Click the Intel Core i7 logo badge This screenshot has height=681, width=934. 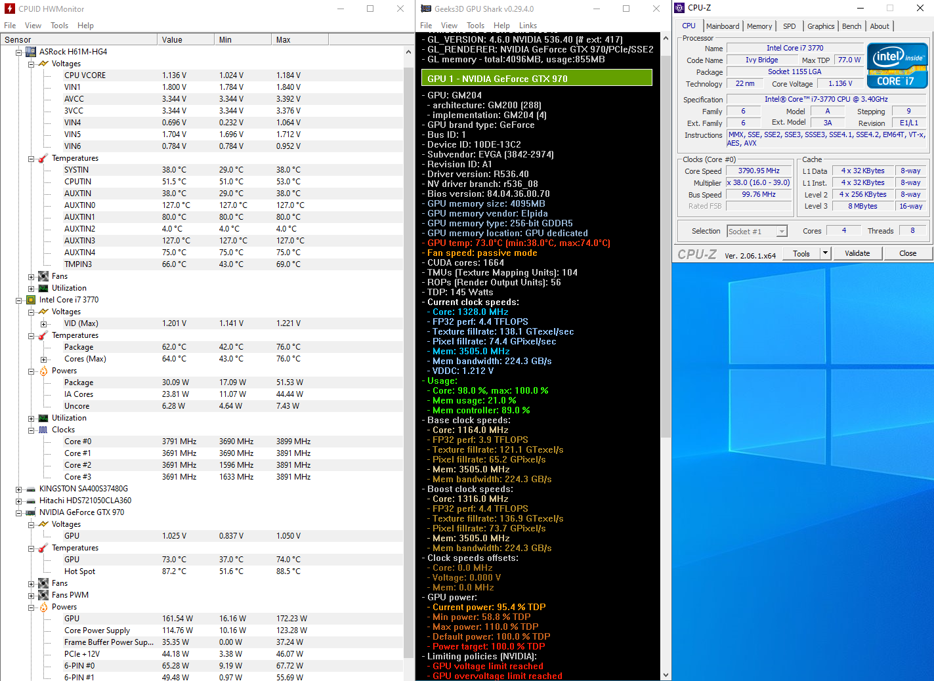click(897, 65)
